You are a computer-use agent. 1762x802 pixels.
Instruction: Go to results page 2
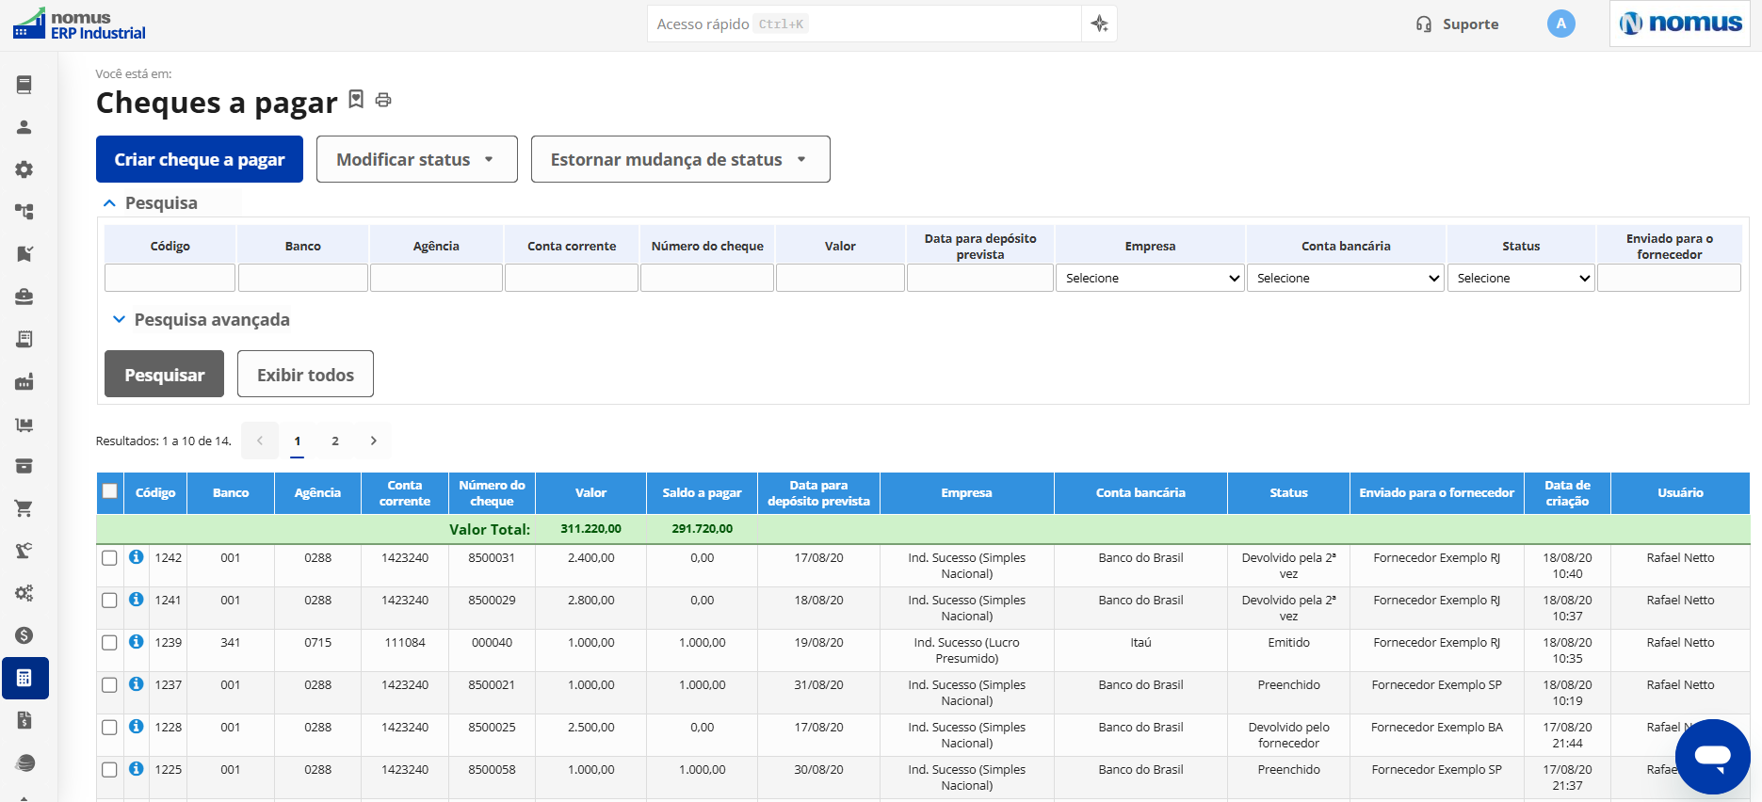pos(335,441)
